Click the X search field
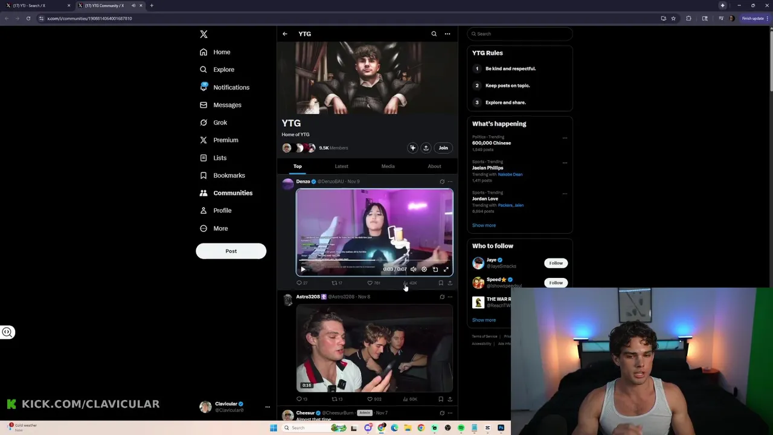 [x=520, y=34]
